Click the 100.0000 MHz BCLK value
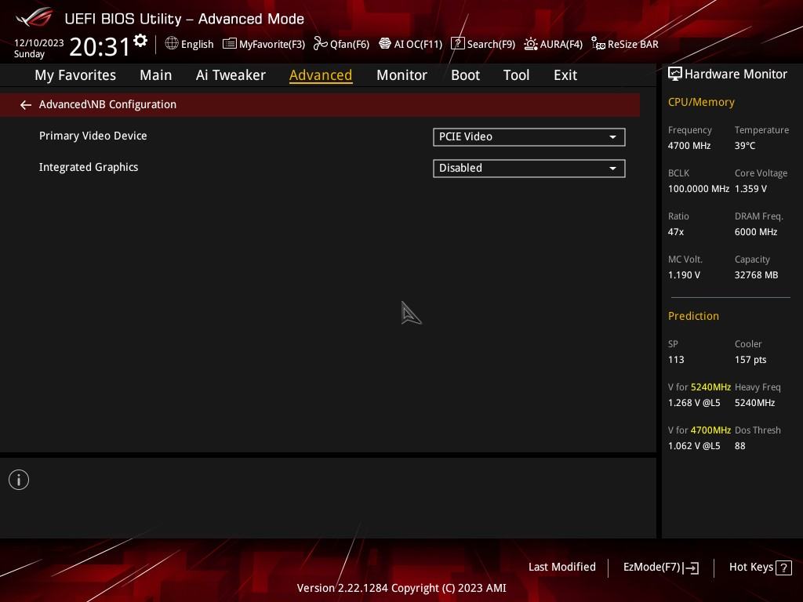This screenshot has width=803, height=602. click(699, 189)
